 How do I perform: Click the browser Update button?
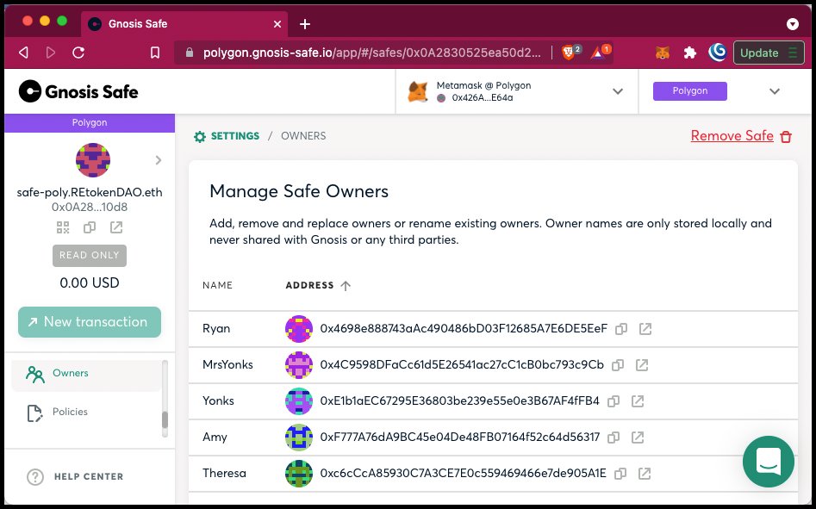click(x=769, y=53)
